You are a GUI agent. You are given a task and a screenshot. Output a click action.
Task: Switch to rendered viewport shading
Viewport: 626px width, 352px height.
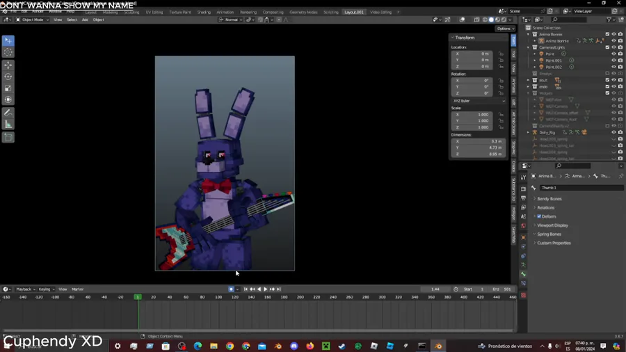(x=504, y=19)
